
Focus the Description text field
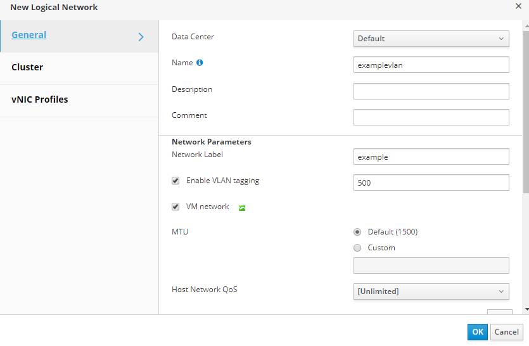(431, 91)
